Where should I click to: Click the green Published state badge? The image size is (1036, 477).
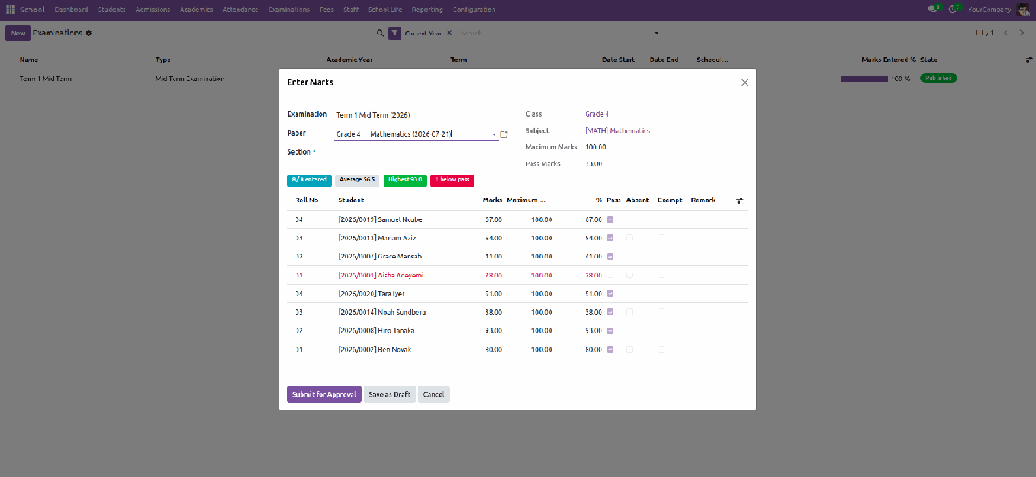938,78
